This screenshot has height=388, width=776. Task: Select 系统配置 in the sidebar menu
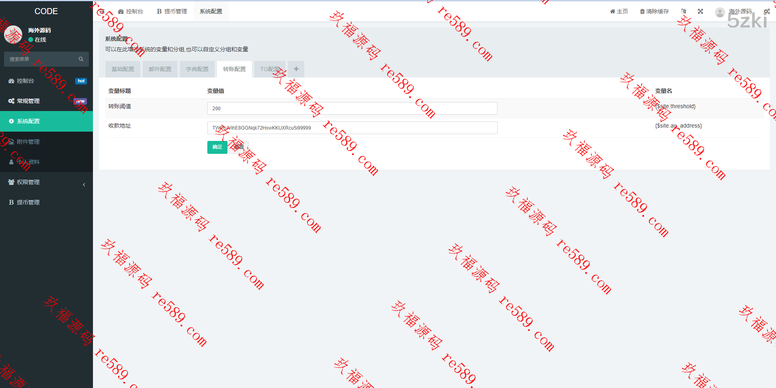click(46, 121)
